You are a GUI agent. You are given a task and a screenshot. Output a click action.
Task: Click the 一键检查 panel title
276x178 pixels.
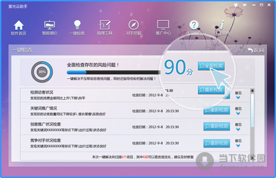22,50
